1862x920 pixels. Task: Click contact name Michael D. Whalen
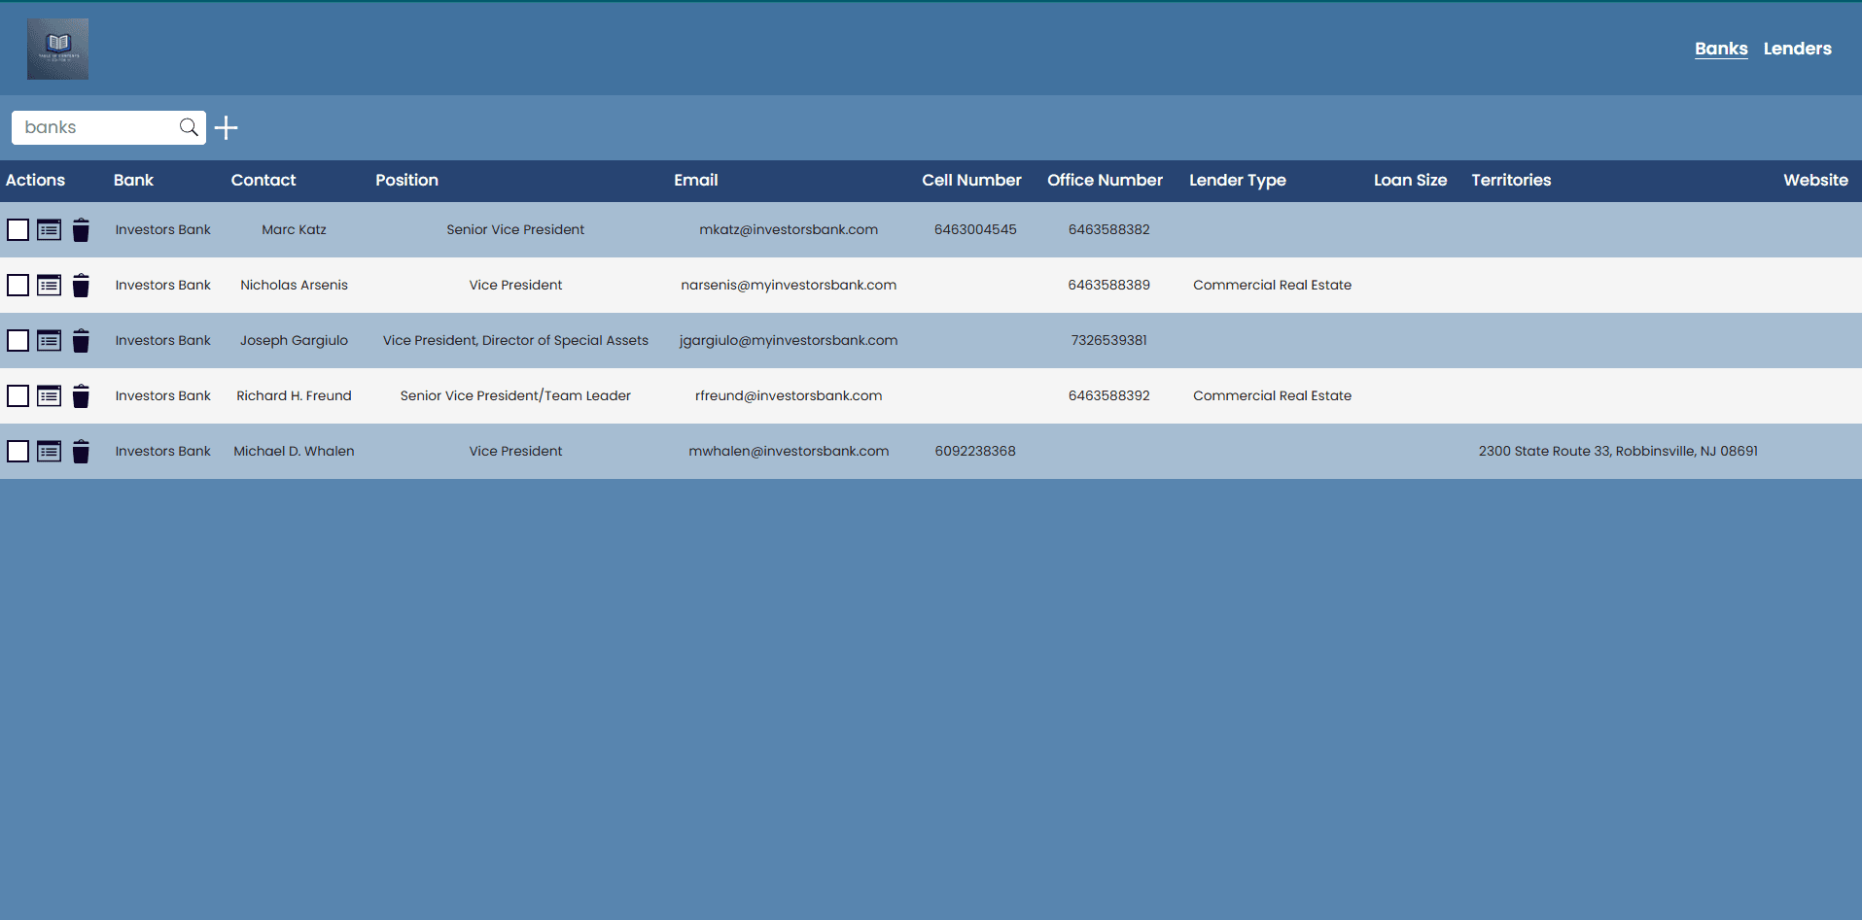(x=294, y=451)
